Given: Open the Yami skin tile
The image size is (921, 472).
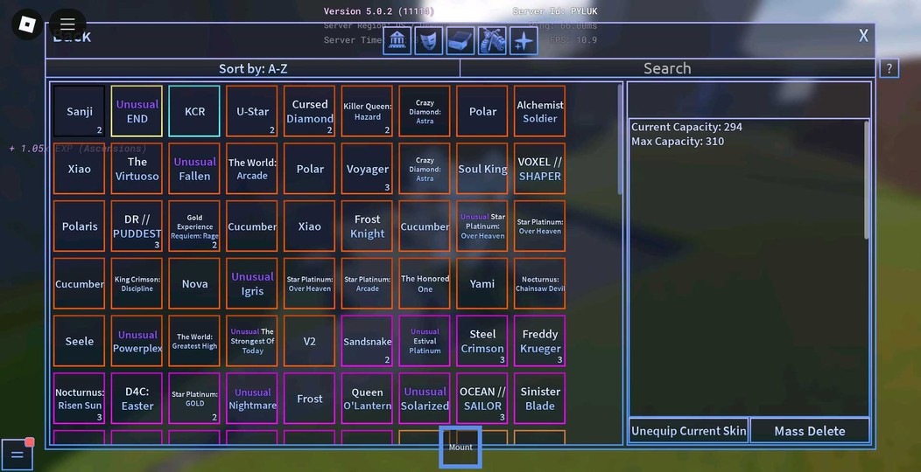Looking at the screenshot, I should click(x=482, y=284).
